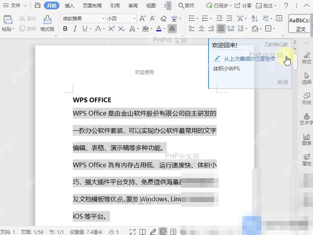The height and width of the screenshot is (235, 313).
Task: Click the Cut (剪切) scissors icon
Action: [x=22, y=18]
